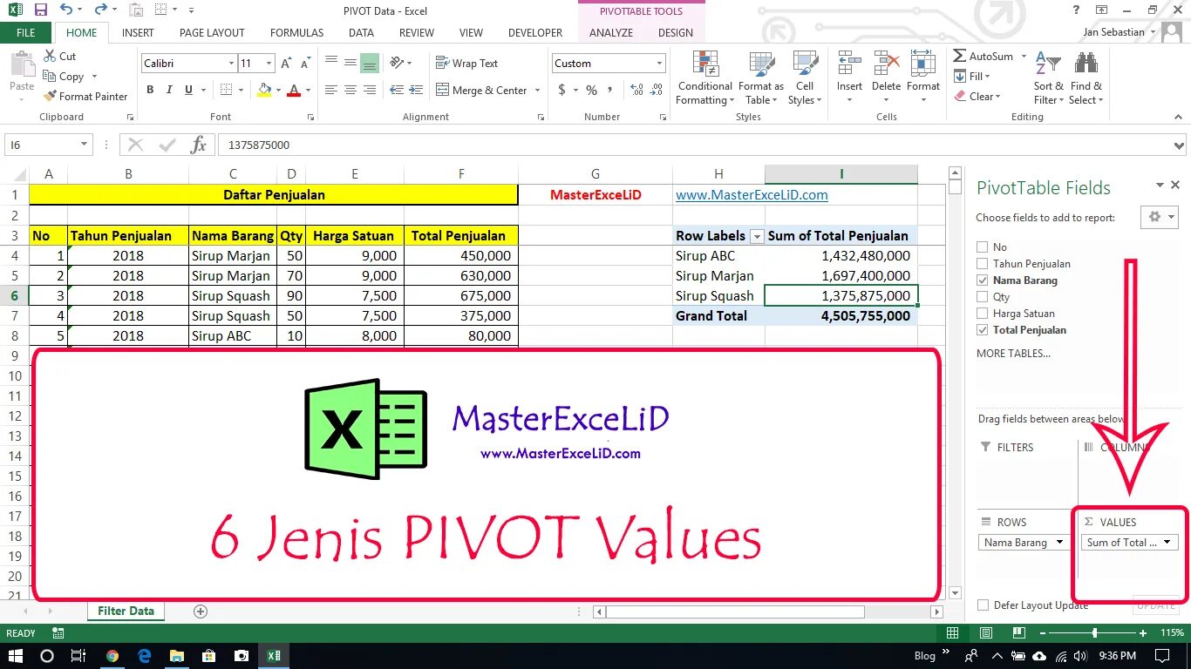
Task: Click the Copy icon
Action: tap(50, 77)
